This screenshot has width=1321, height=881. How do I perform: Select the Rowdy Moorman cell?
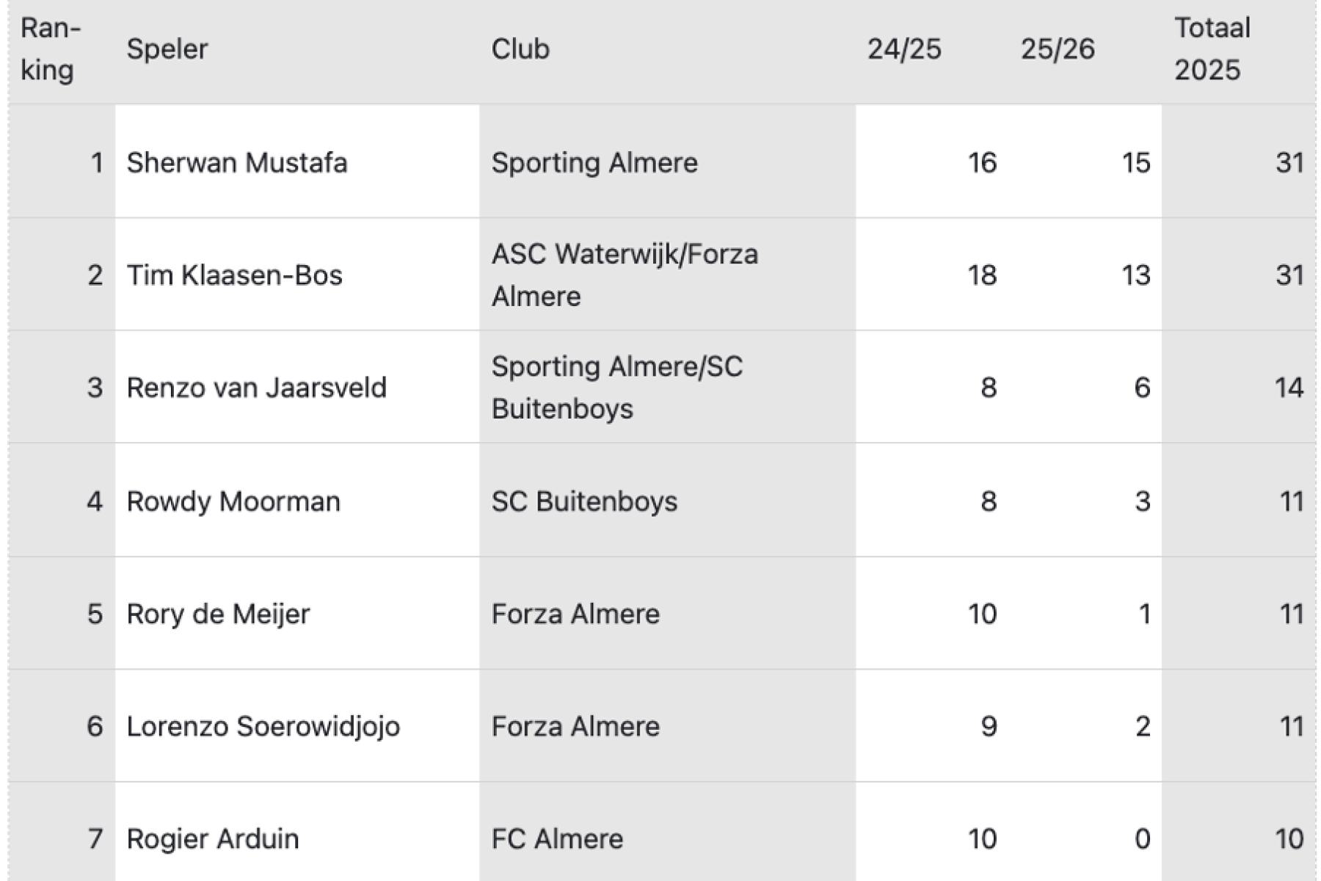coord(233,501)
